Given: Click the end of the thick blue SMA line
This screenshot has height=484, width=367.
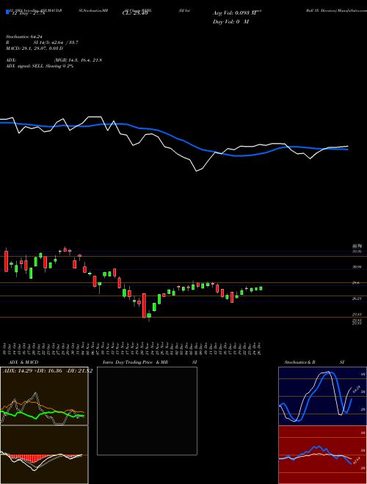Looking at the screenshot, I should point(347,149).
